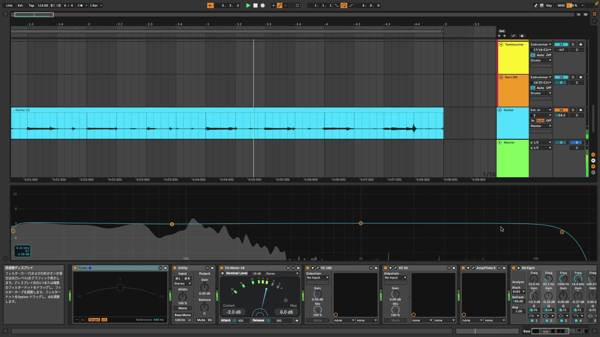Click the Tuner device hot-swap icon

tap(160, 268)
